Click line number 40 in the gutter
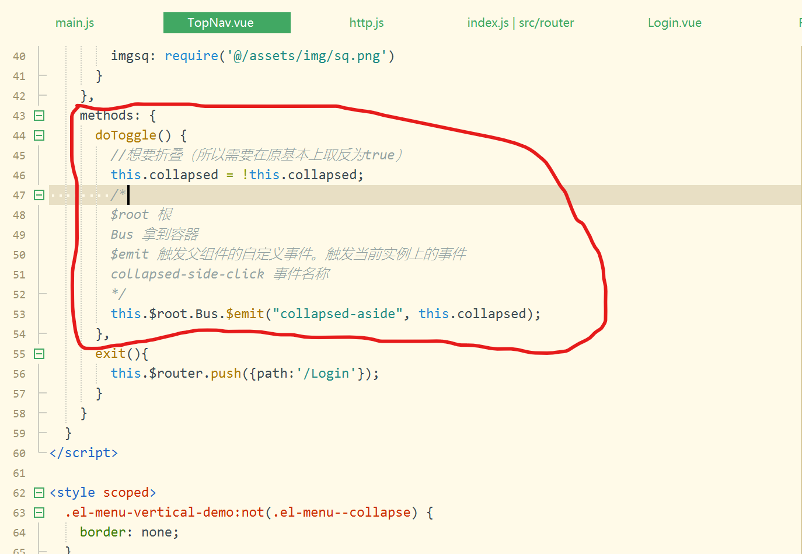Viewport: 802px width, 554px height. tap(19, 56)
